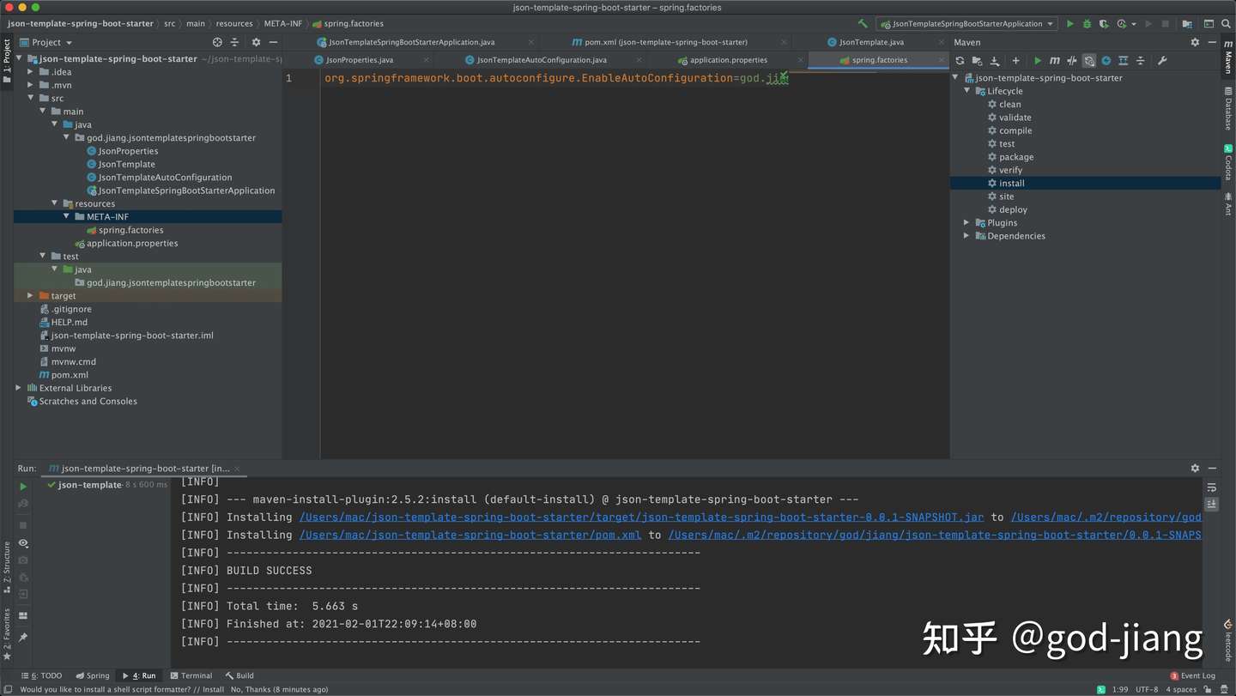Toggle Offline Mode in Maven toolbar
This screenshot has height=696, width=1236.
coord(1071,60)
